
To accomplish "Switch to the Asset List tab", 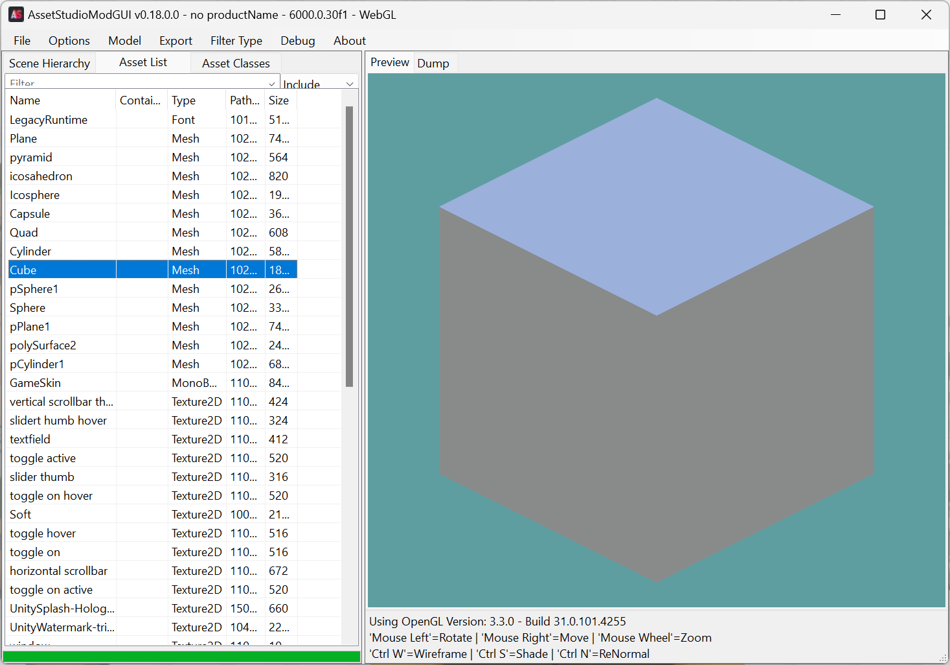I will tap(143, 62).
